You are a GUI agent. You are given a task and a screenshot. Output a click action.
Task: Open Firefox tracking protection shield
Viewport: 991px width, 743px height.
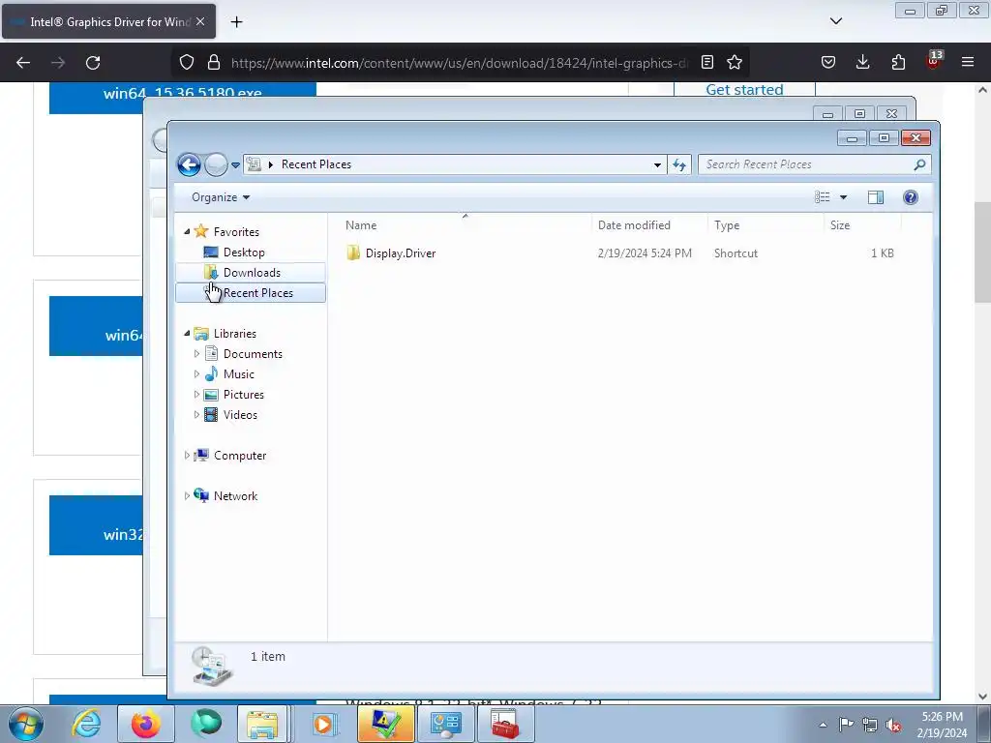pos(187,62)
